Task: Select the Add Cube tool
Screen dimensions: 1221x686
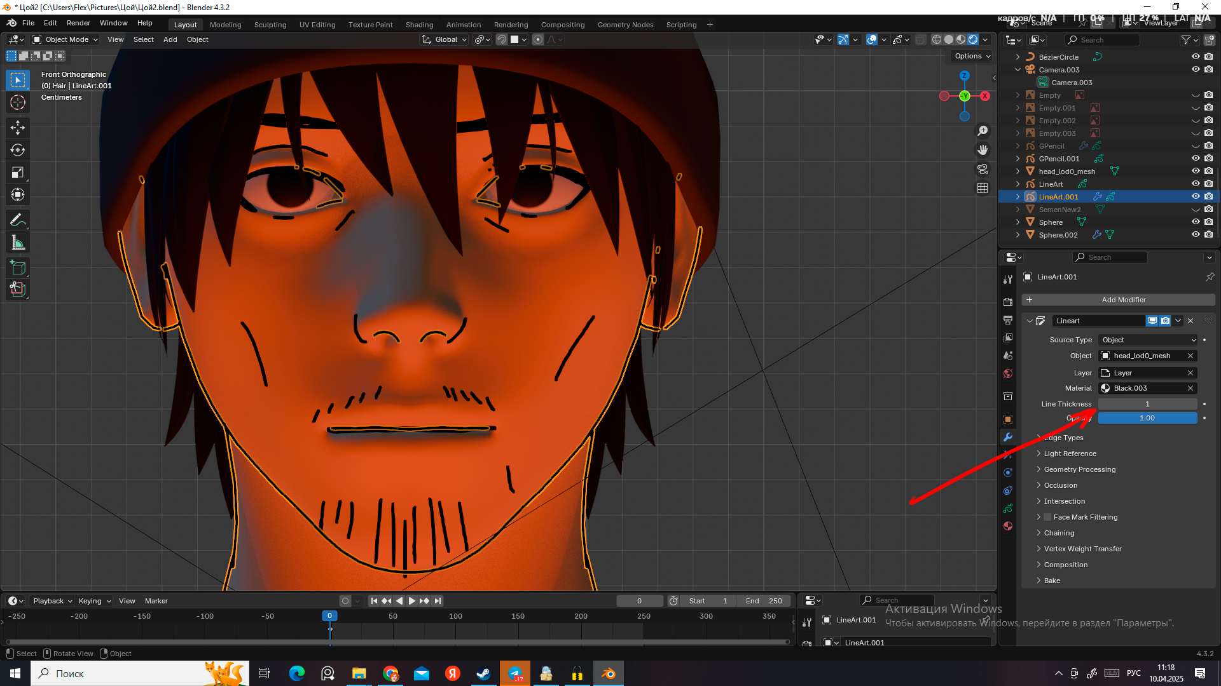Action: [x=18, y=268]
